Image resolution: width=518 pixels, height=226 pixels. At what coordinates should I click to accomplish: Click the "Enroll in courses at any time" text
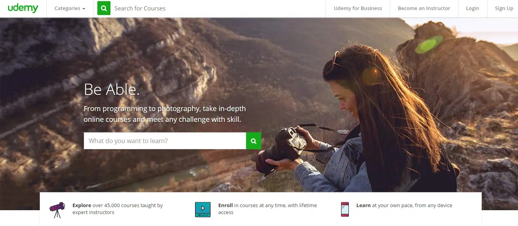click(x=267, y=209)
